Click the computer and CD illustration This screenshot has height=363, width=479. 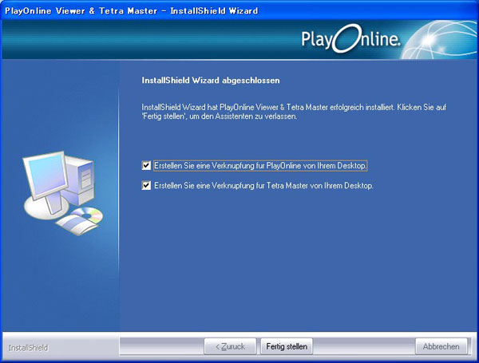(63, 193)
